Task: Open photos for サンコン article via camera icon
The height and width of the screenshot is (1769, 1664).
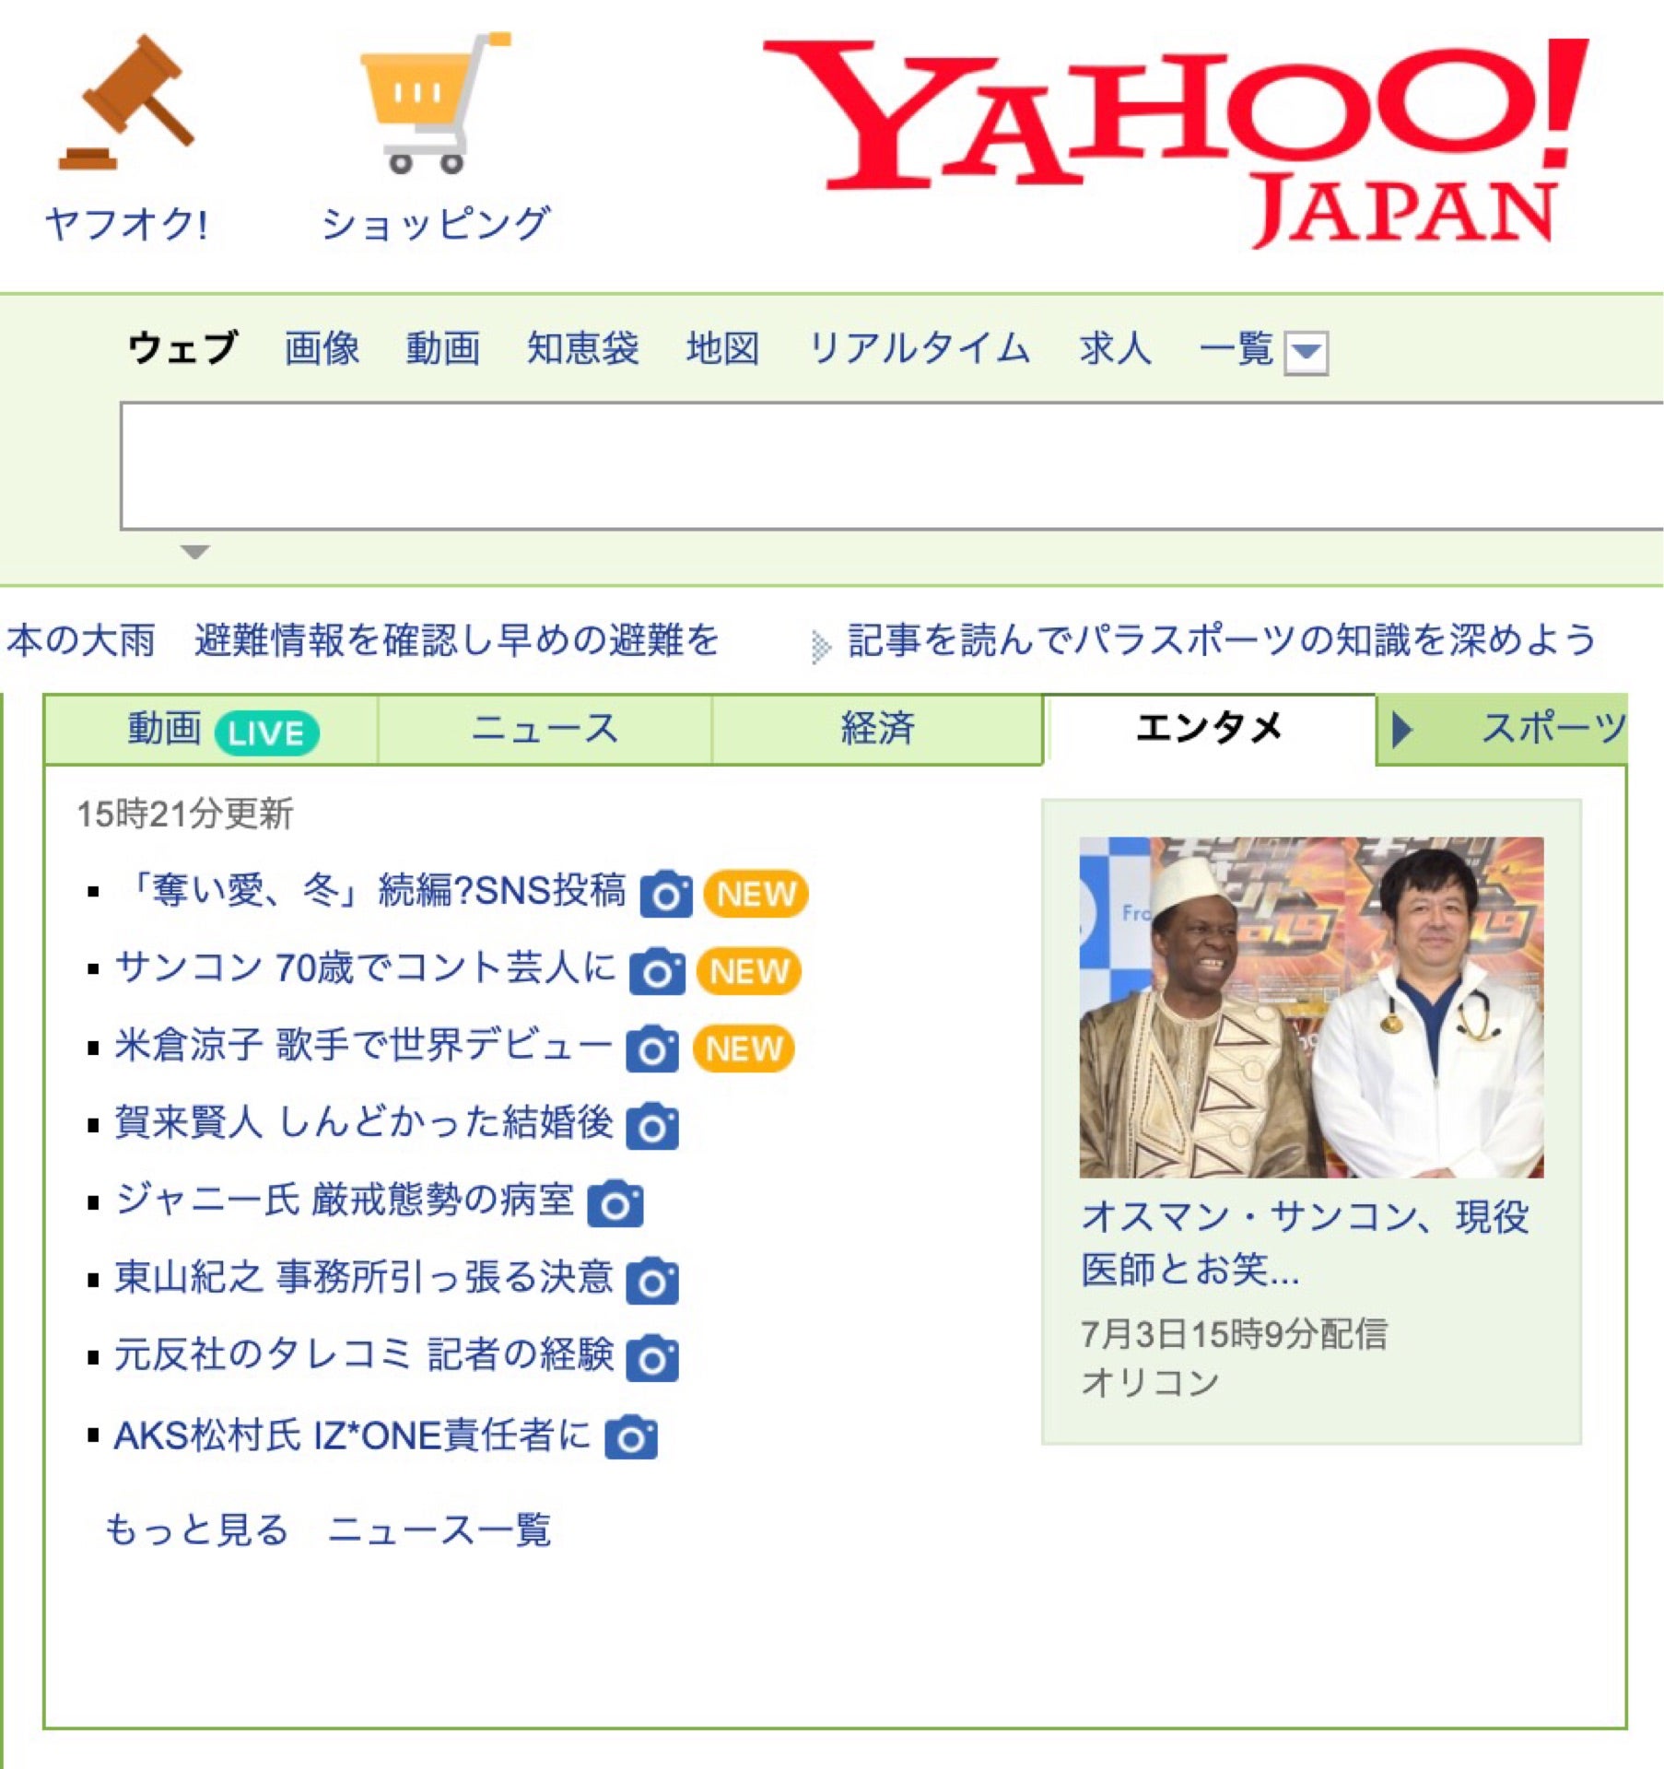Action: click(655, 969)
